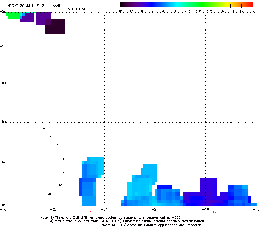Click the colorbar label '-0.6'

point(197,11)
